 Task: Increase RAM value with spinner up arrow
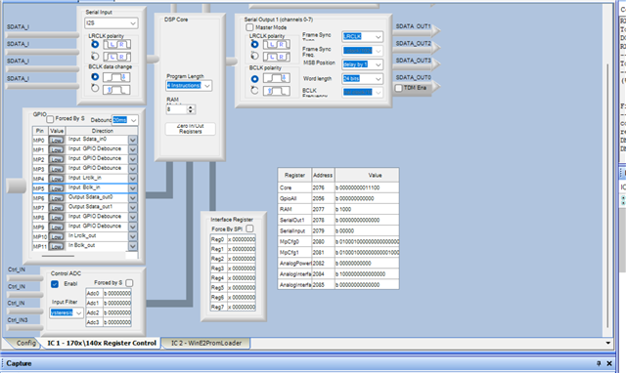pyautogui.click(x=191, y=107)
